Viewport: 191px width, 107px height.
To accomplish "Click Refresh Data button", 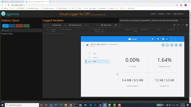I will click(106, 25).
